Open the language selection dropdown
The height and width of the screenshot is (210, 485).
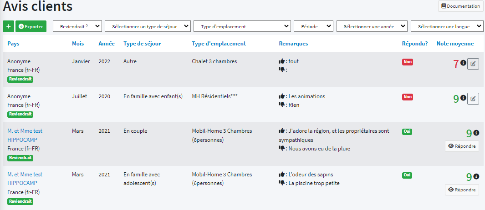(x=447, y=26)
